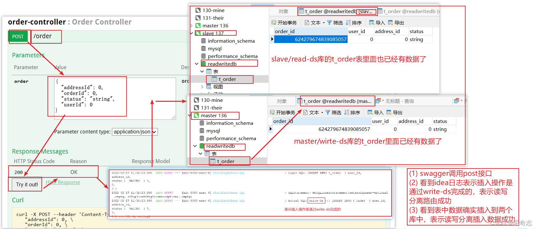Select 131-their connection in upper Navicat tree
Screen dimensions: 537x229
point(213,18)
